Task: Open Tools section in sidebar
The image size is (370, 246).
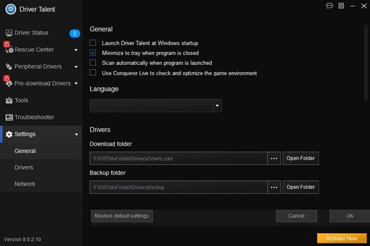Action: coord(41,100)
